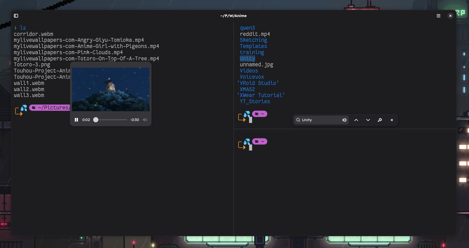Go to next search match

pos(368,120)
